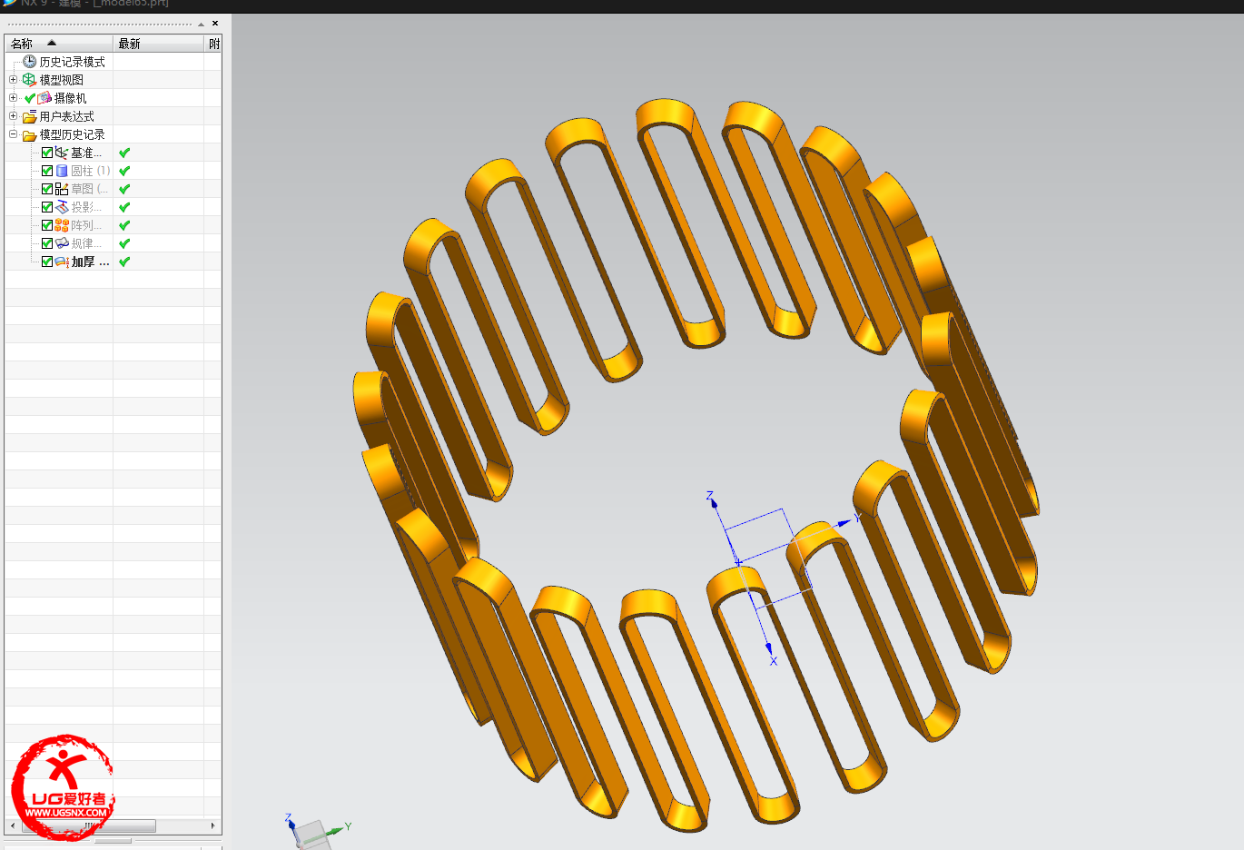
Task: Uncheck the 加厚 thicken feature checkbox
Action: tap(47, 262)
